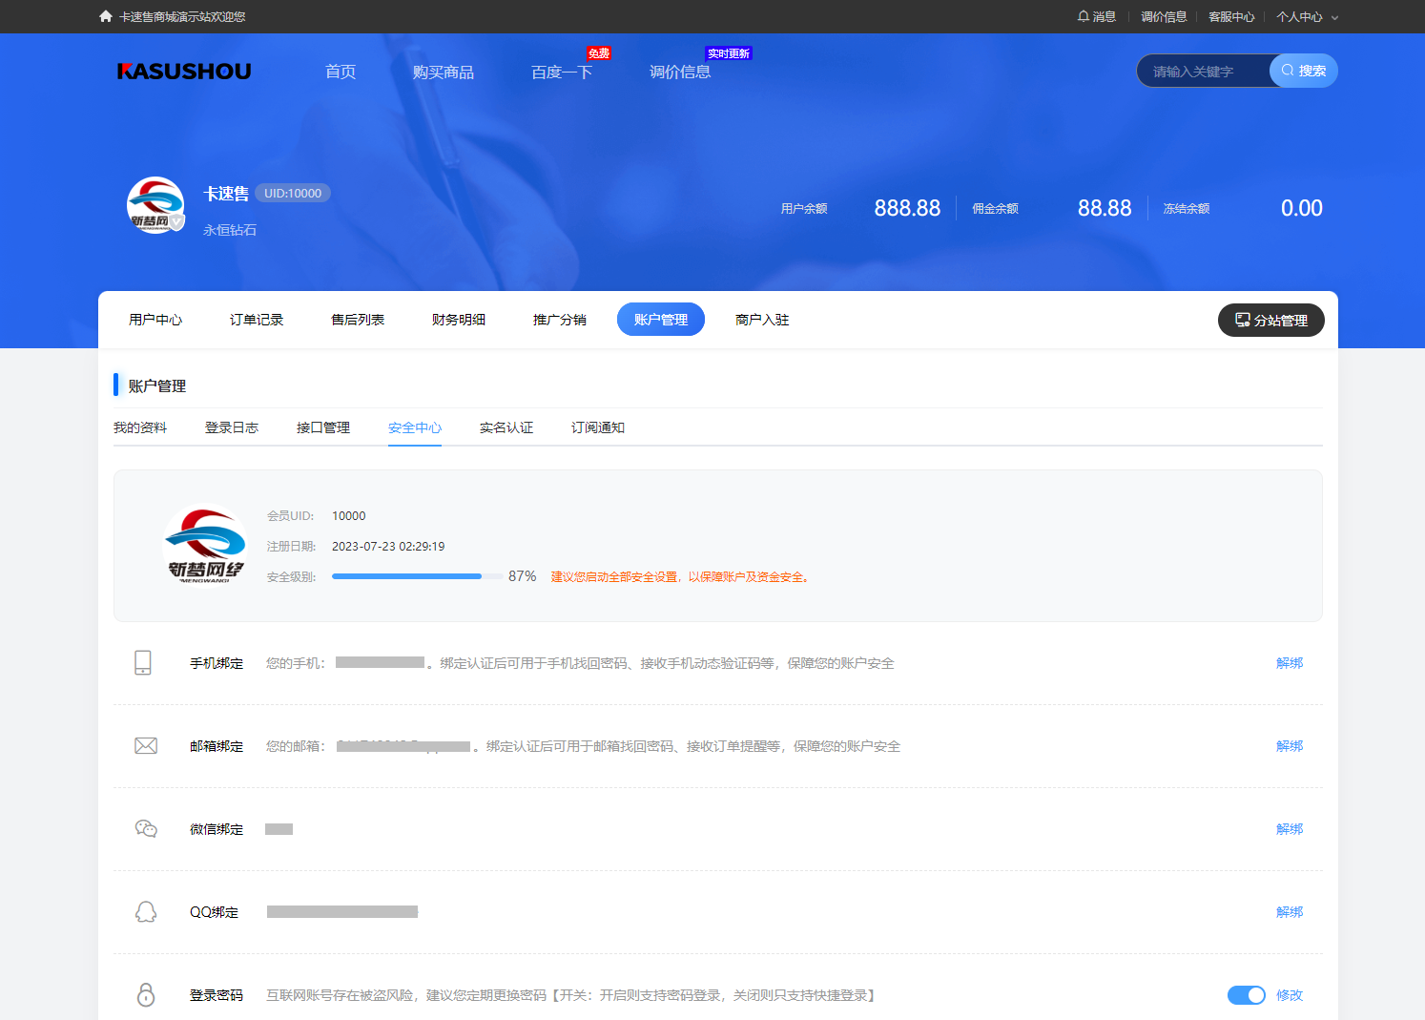Toggle the 登录密码 login switch
This screenshot has height=1020, width=1425.
click(1247, 995)
